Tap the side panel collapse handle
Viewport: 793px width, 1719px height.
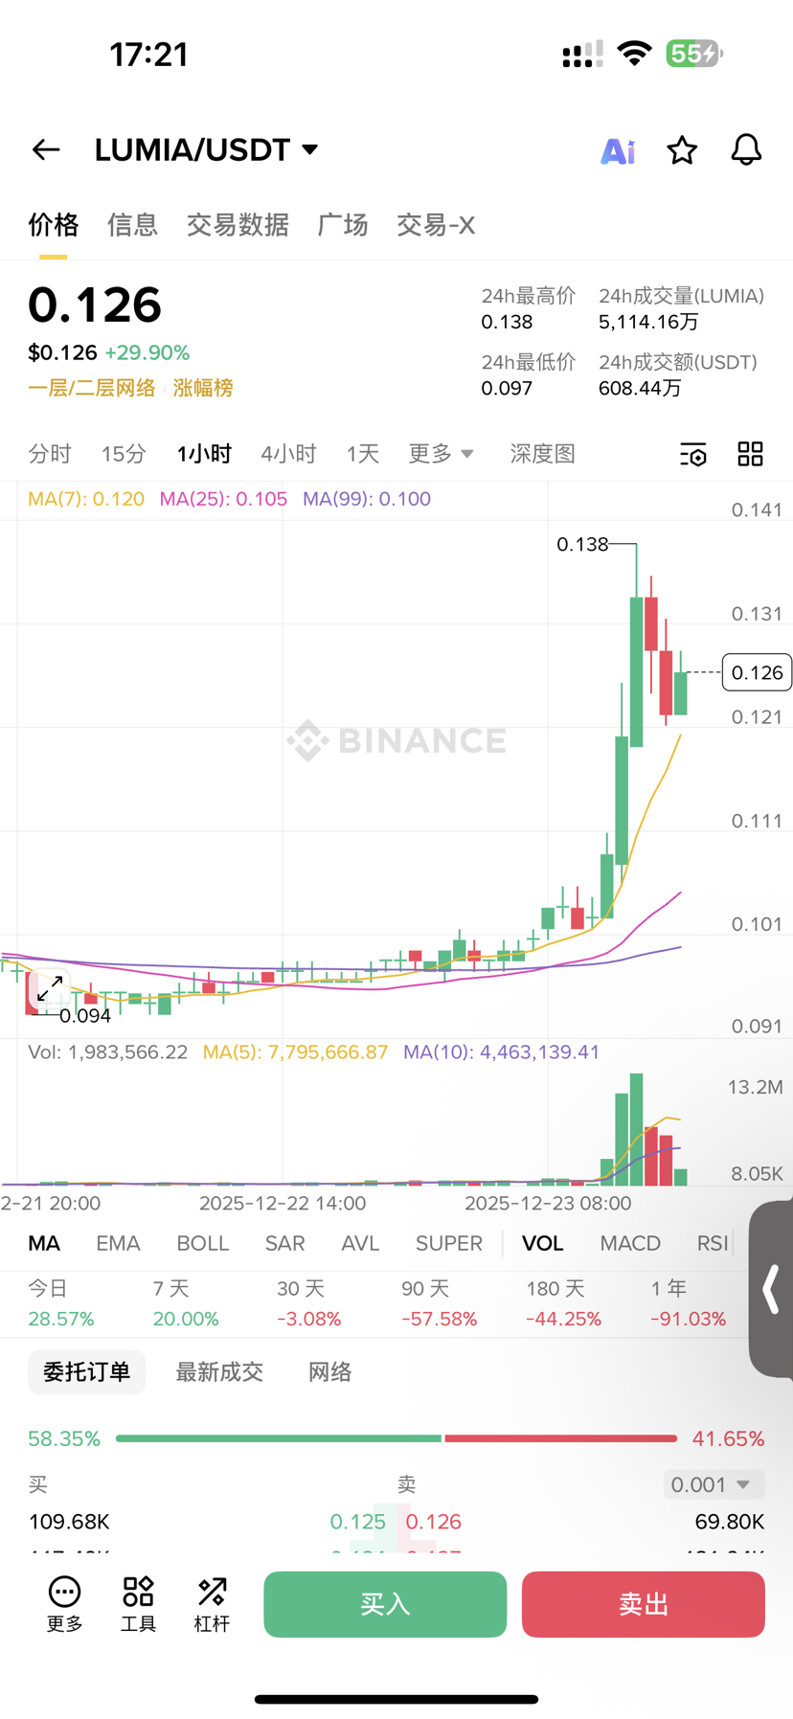pos(771,1288)
